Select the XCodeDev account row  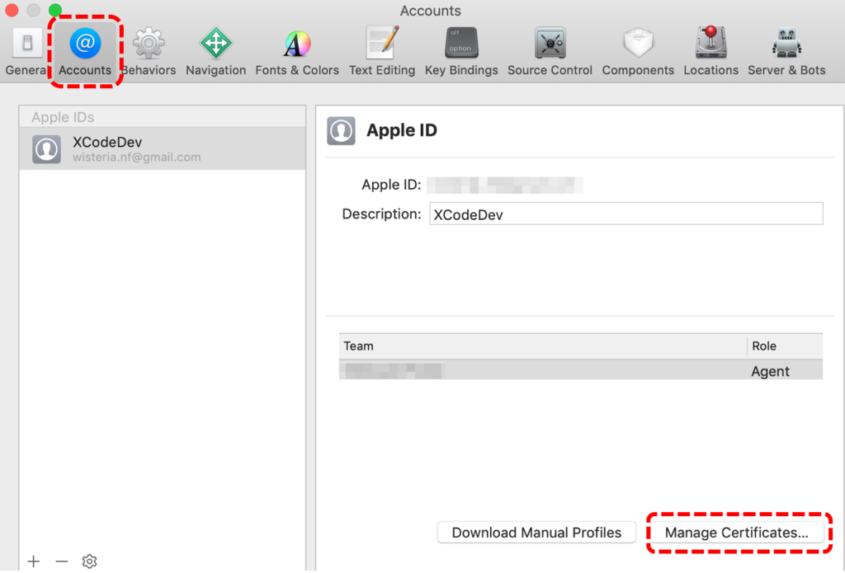163,148
